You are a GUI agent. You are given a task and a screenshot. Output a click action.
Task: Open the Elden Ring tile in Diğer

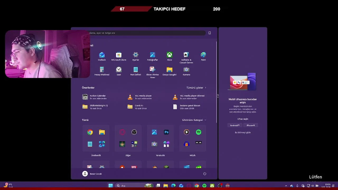coord(122,144)
